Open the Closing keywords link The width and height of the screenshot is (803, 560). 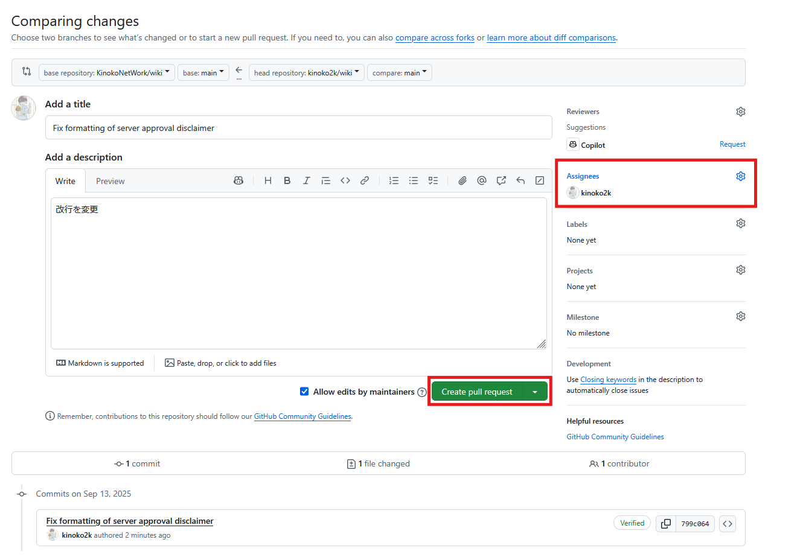pyautogui.click(x=608, y=380)
